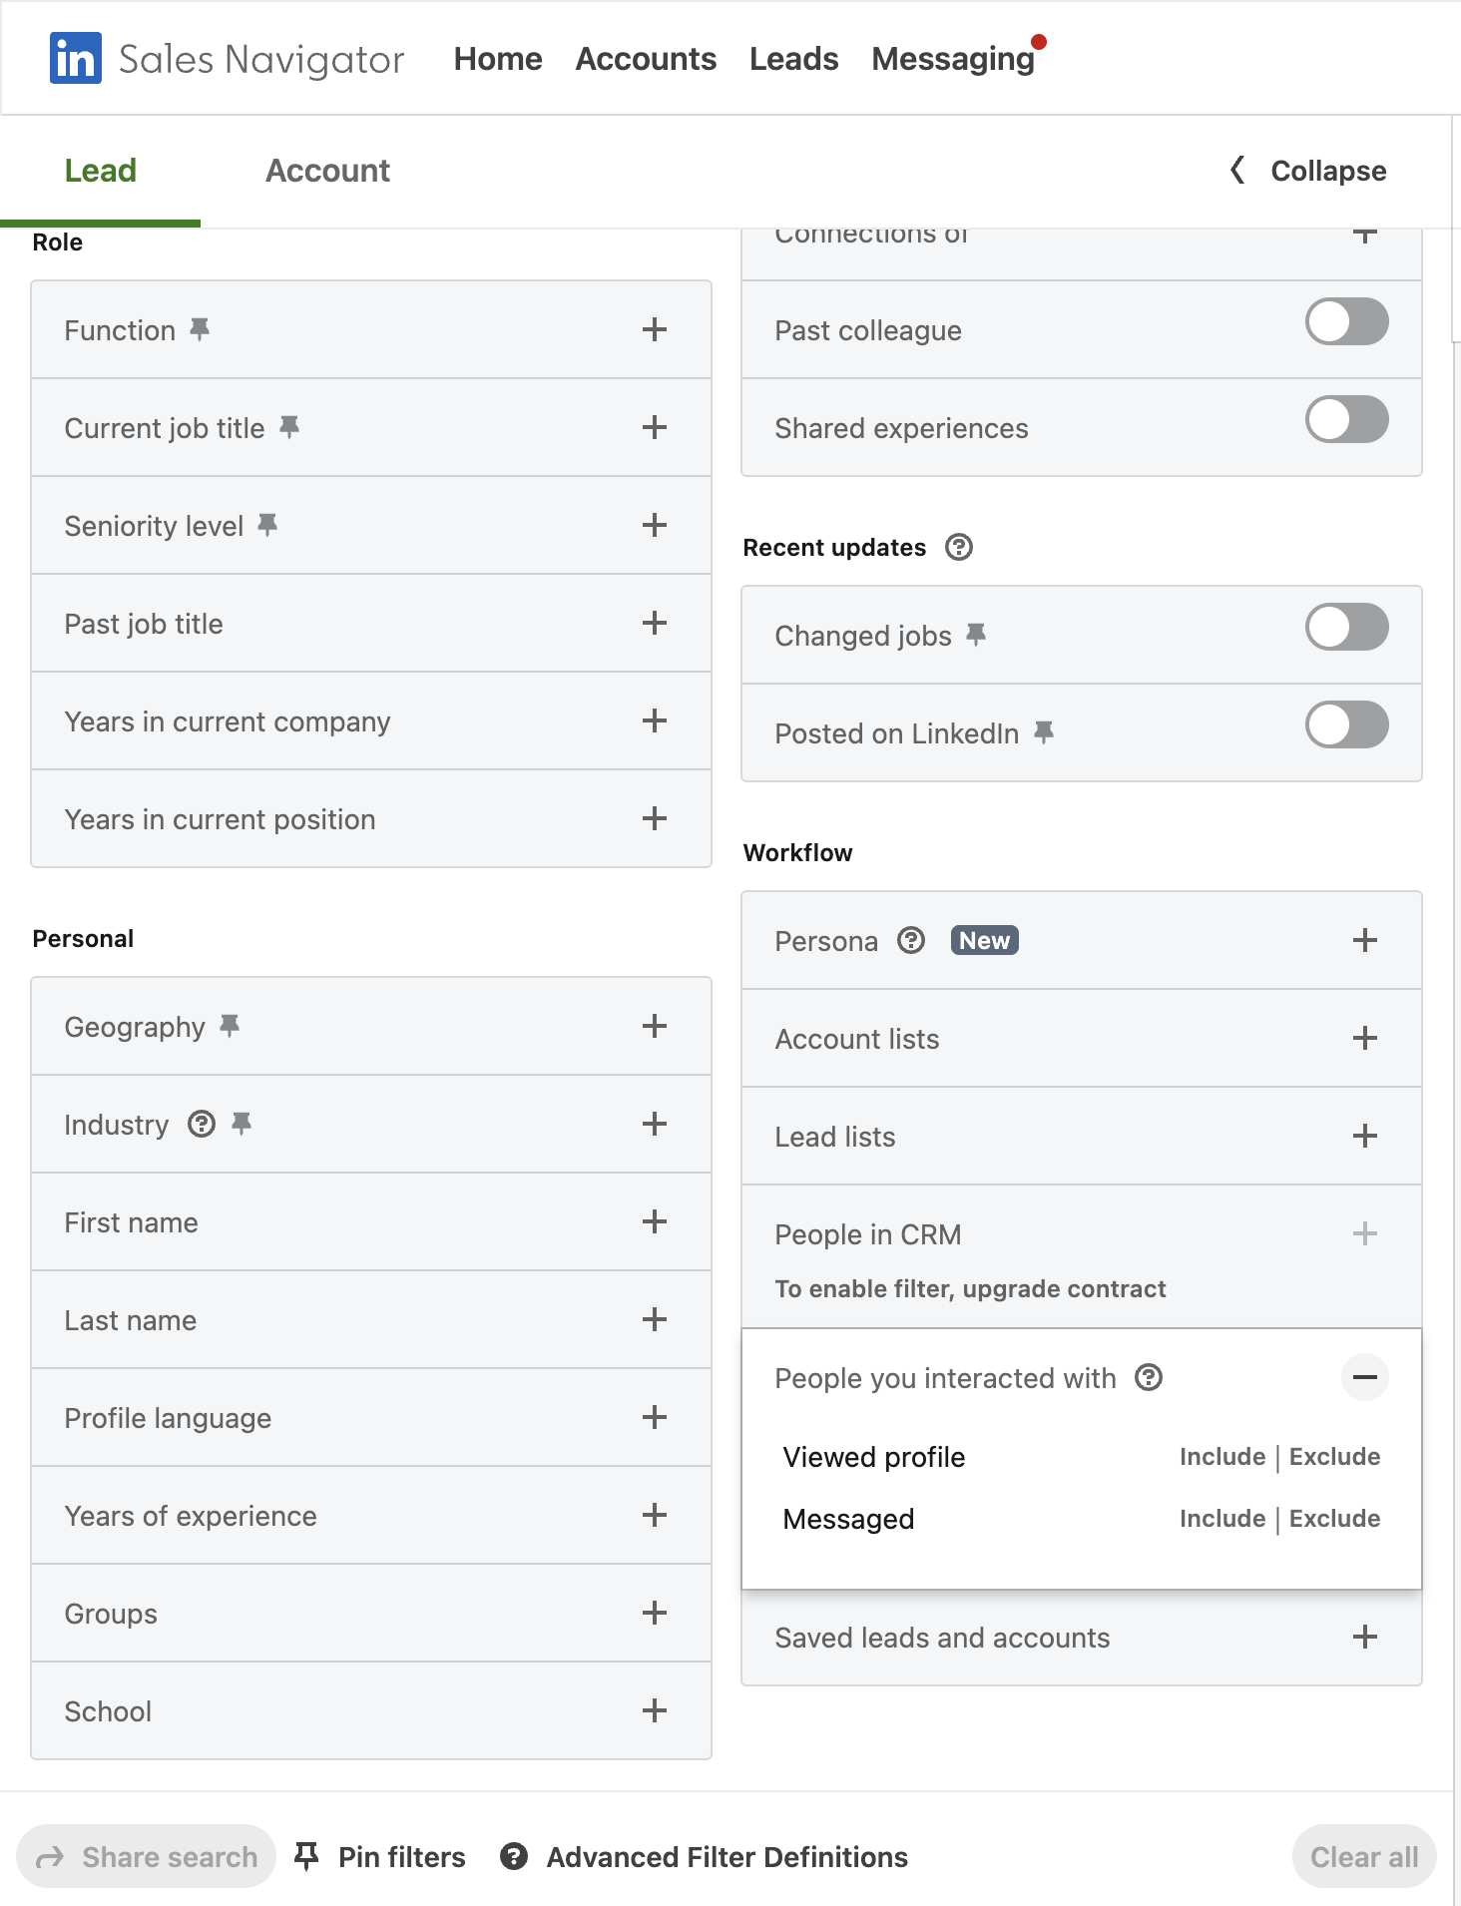Open Messaging from the top navigation
The height and width of the screenshot is (1906, 1461).
pos(953,59)
